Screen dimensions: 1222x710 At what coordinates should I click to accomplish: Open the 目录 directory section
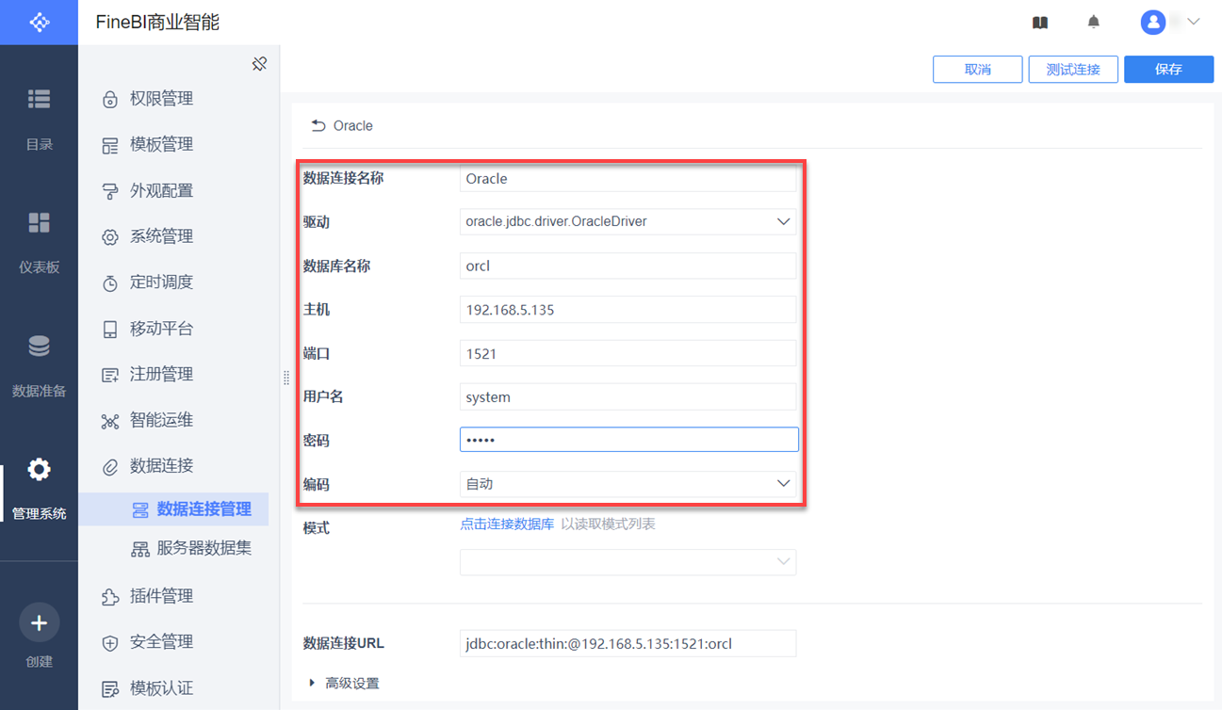(39, 118)
